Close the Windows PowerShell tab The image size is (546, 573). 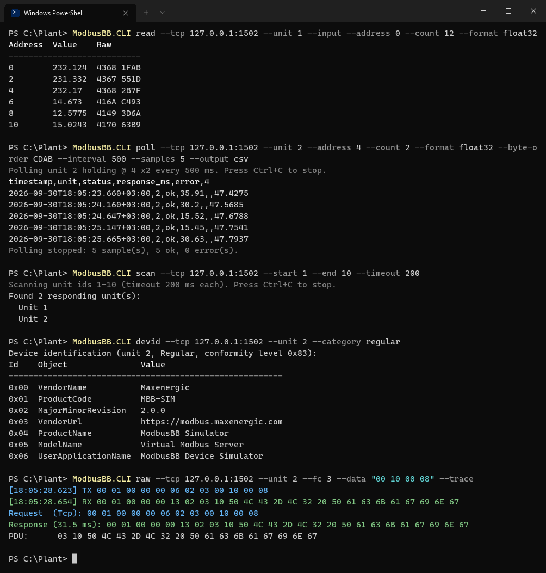126,13
